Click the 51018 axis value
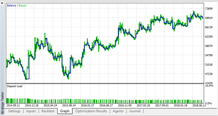Image resolution: width=218 pixels, height=116 pixels. tap(209, 65)
